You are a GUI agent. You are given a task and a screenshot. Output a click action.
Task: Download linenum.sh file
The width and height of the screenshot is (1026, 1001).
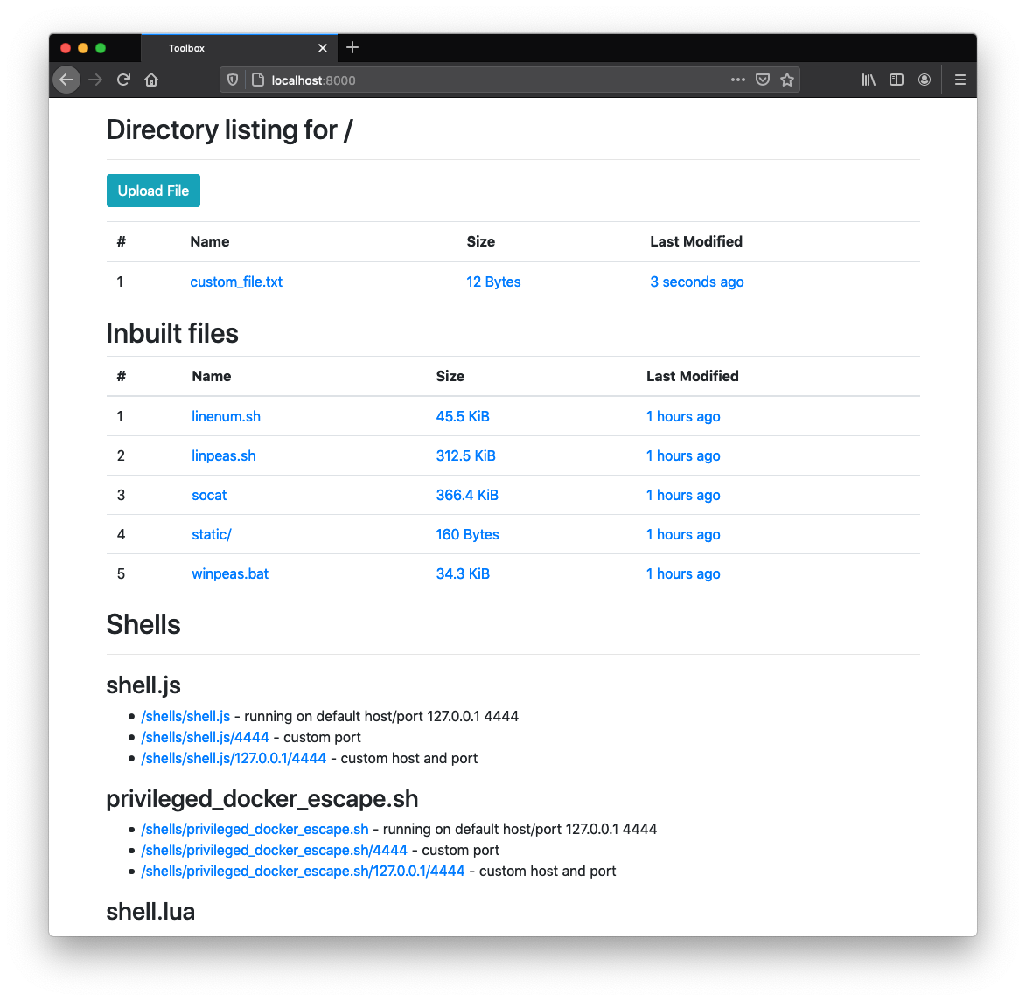click(x=226, y=416)
